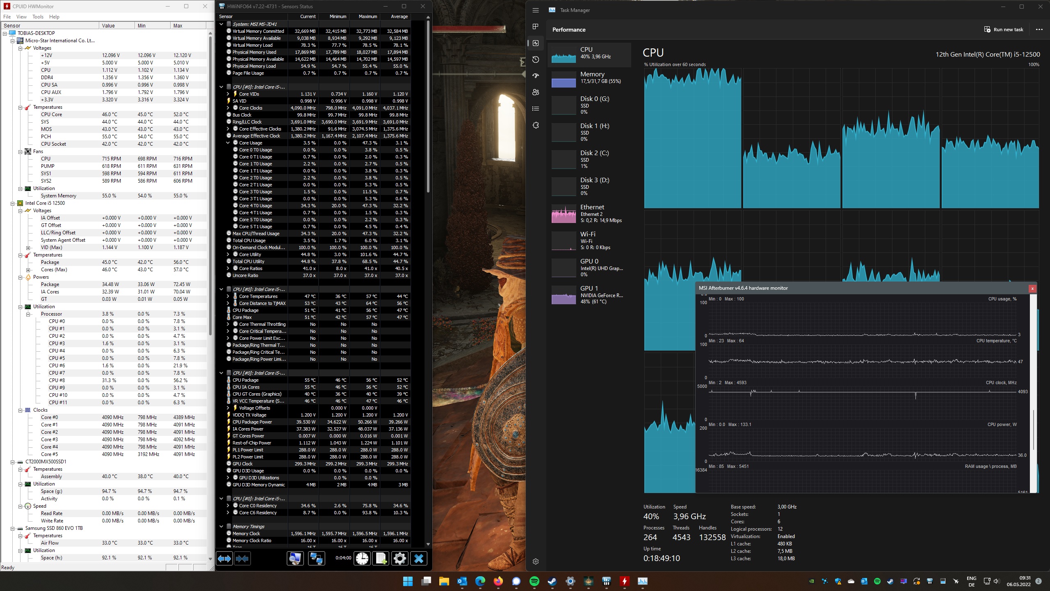Click HWiNFO expand columns arrows button

click(x=224, y=558)
